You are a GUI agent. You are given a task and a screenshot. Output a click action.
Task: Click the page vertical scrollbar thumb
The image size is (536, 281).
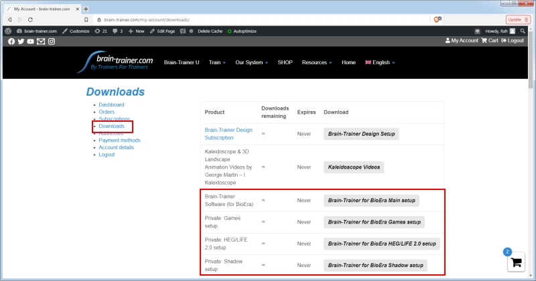coord(531,60)
